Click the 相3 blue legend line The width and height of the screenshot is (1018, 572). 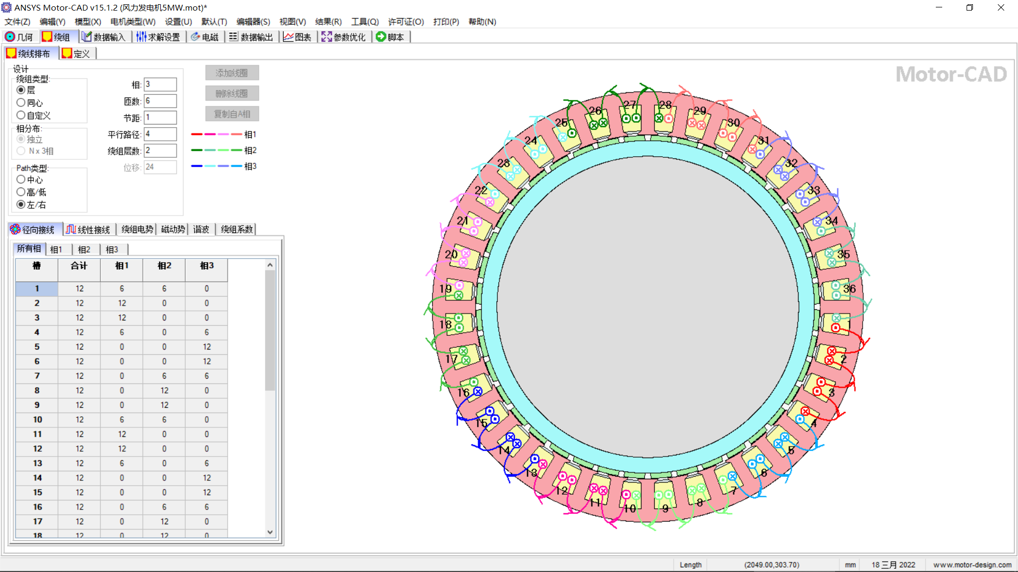(216, 166)
